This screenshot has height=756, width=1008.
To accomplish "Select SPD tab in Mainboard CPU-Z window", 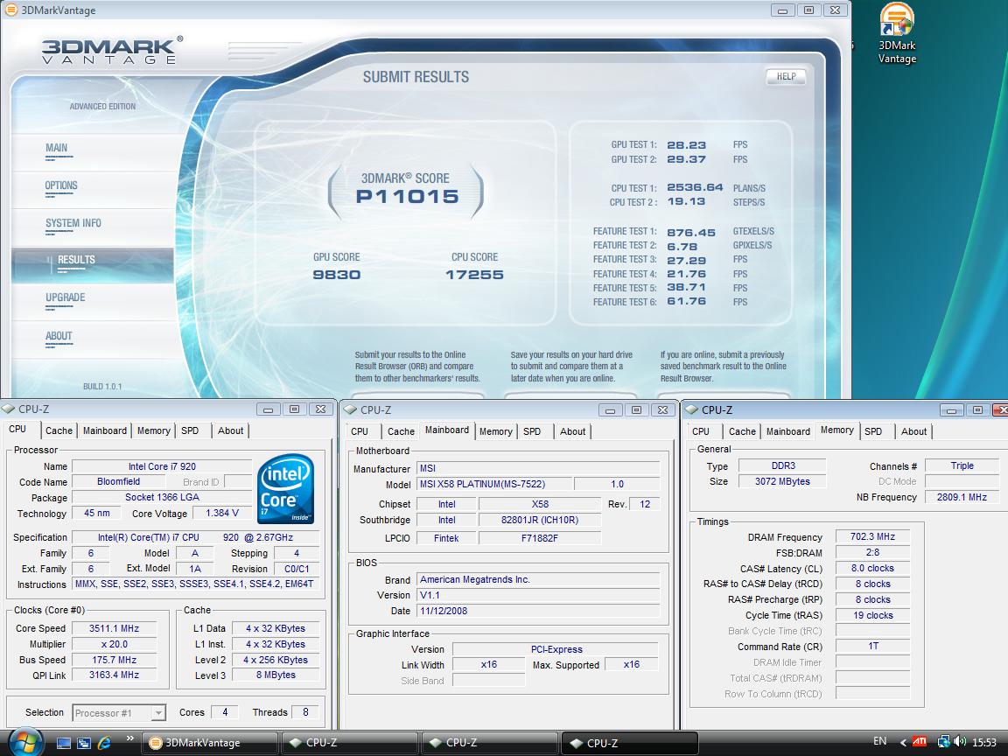I will coord(532,431).
